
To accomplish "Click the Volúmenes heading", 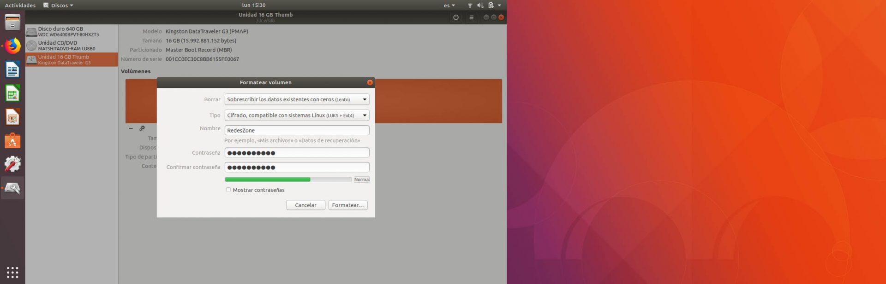I will [136, 71].
